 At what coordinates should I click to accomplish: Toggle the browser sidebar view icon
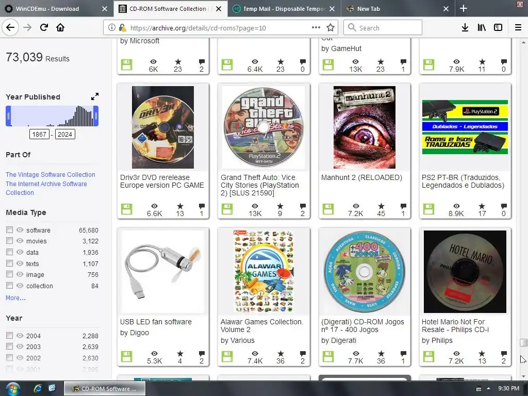(498, 28)
